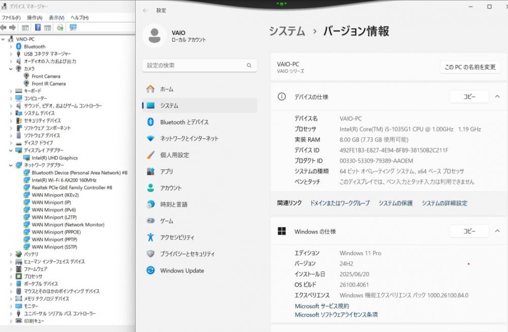The height and width of the screenshot is (332, 508).
Task: Click the Forward arrow in Device Manager toolbar
Action: click(13, 27)
